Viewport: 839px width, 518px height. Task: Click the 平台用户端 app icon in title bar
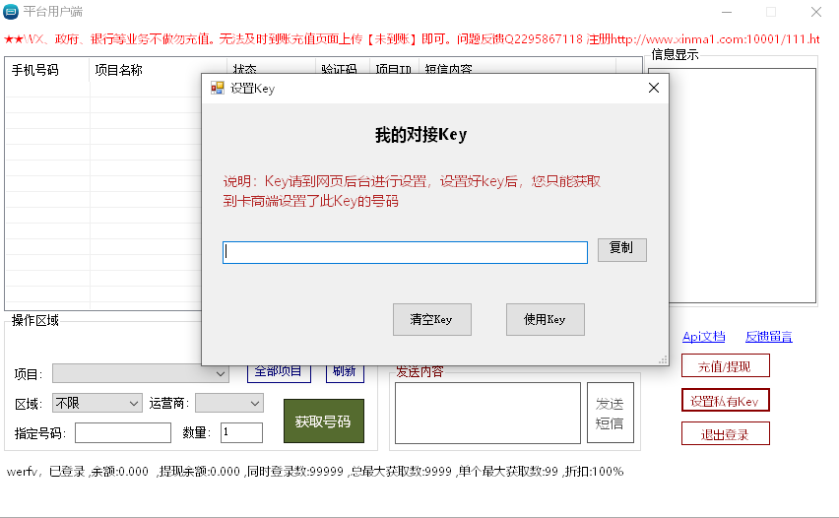tap(11, 12)
